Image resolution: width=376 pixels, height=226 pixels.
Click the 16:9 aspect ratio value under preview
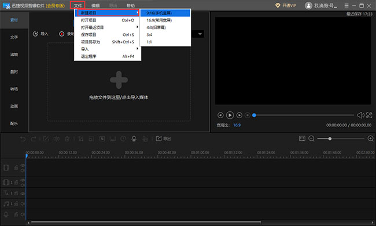(237, 125)
